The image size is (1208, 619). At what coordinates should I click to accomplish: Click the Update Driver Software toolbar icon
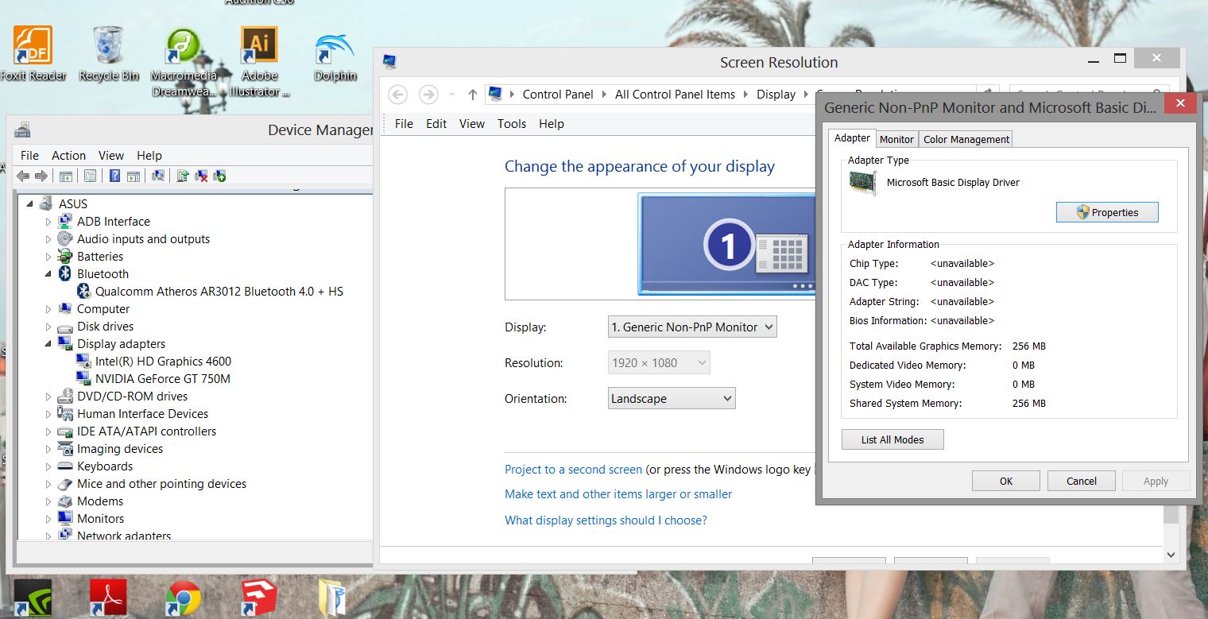[x=183, y=176]
